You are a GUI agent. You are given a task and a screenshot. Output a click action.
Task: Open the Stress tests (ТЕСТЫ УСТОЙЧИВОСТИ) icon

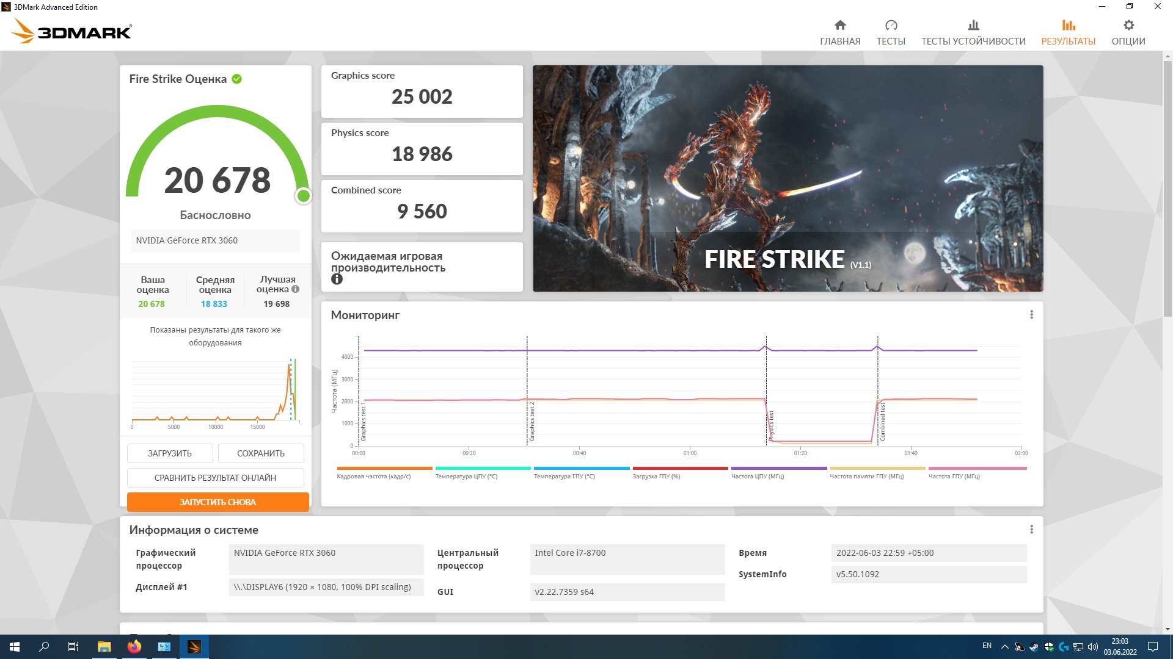pos(973,26)
